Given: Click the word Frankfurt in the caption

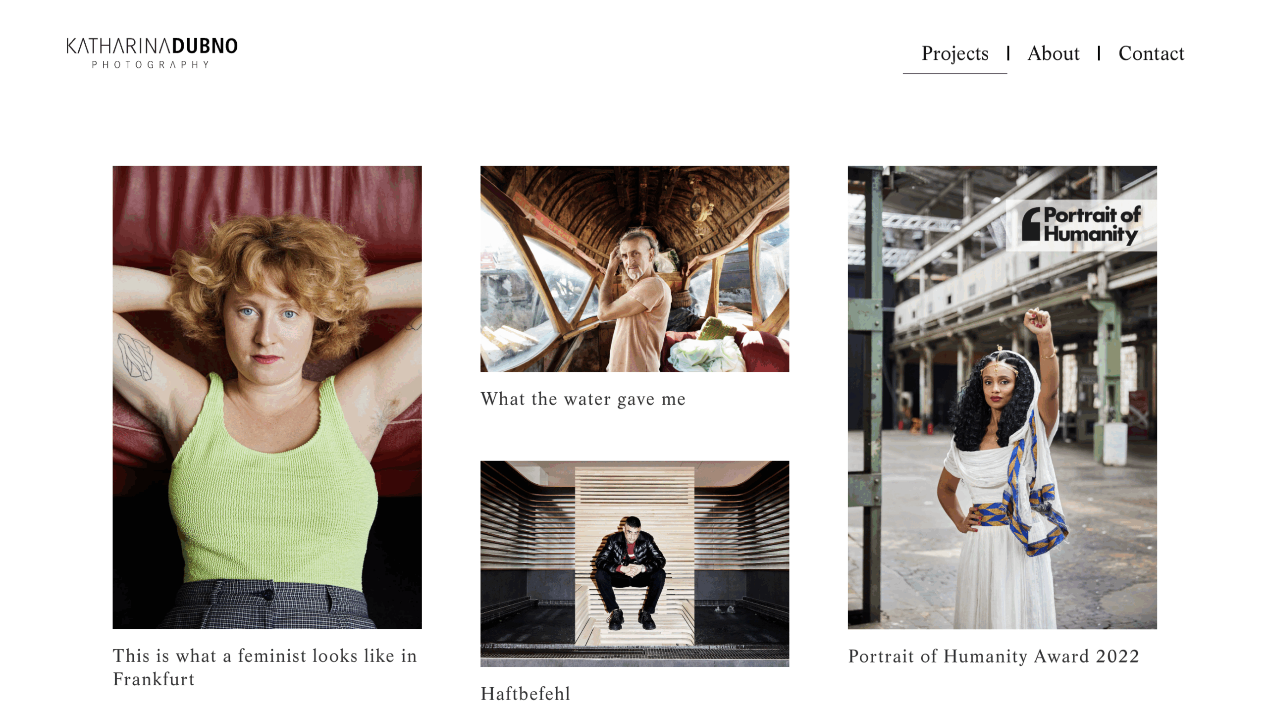Looking at the screenshot, I should [x=154, y=679].
